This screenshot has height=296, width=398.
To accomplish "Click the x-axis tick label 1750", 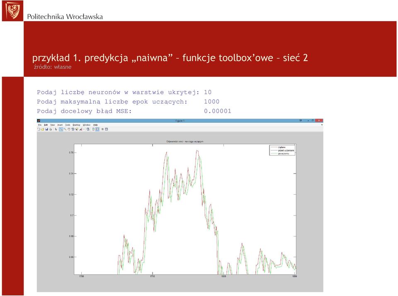I will click(152, 276).
